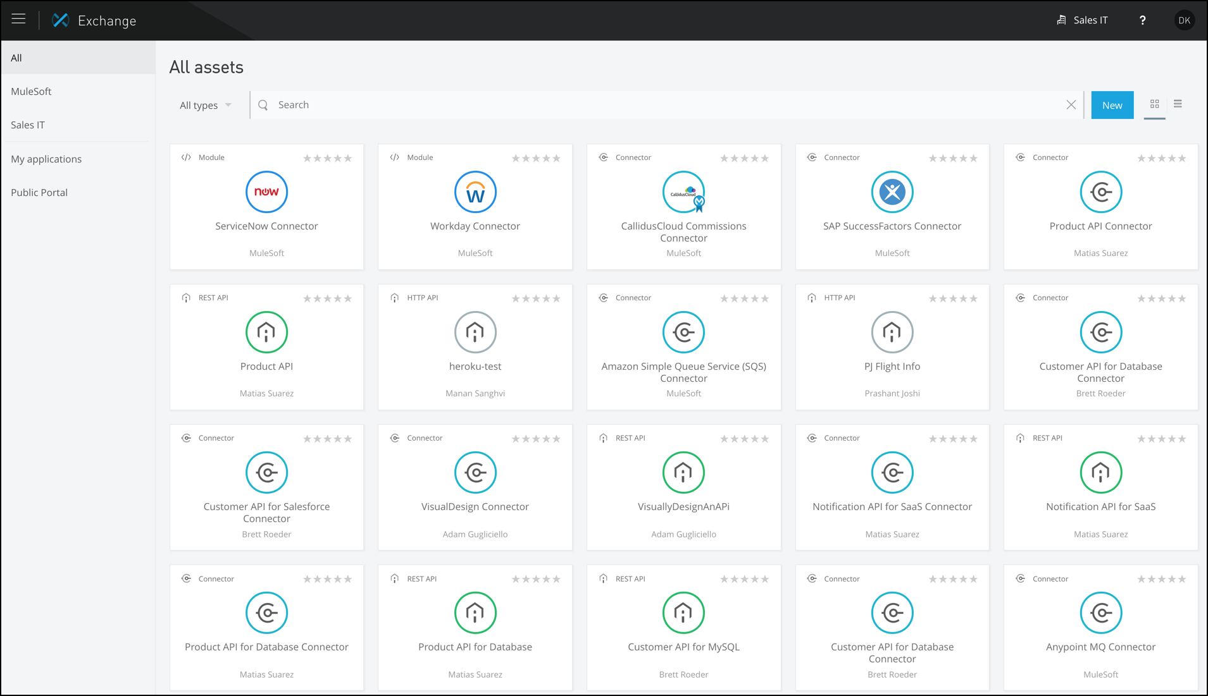Open the Amazon SQS Connector icon

683,332
